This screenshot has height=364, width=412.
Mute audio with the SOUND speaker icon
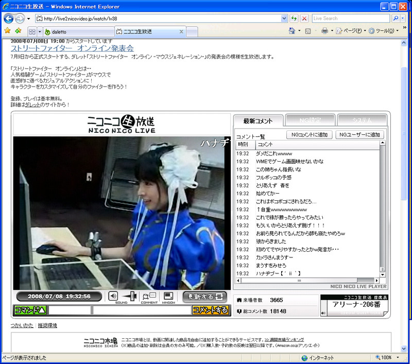[x=113, y=297]
